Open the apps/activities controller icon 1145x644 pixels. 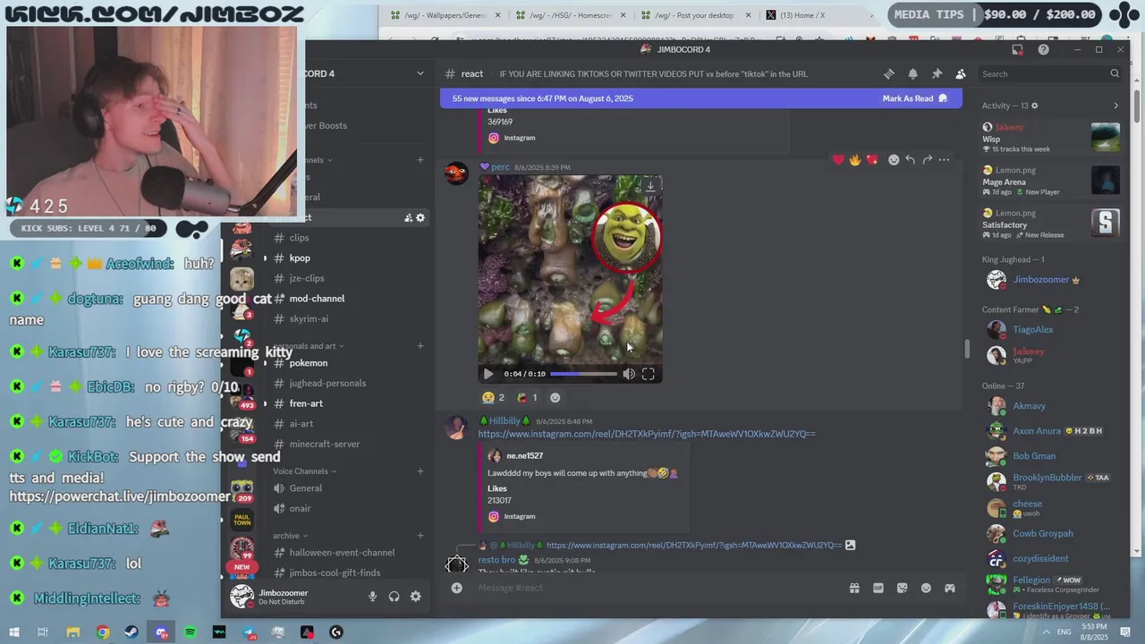coord(950,588)
